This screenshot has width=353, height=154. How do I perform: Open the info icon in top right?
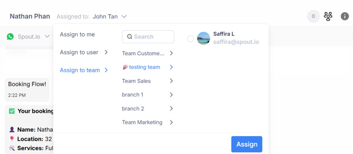click(345, 16)
